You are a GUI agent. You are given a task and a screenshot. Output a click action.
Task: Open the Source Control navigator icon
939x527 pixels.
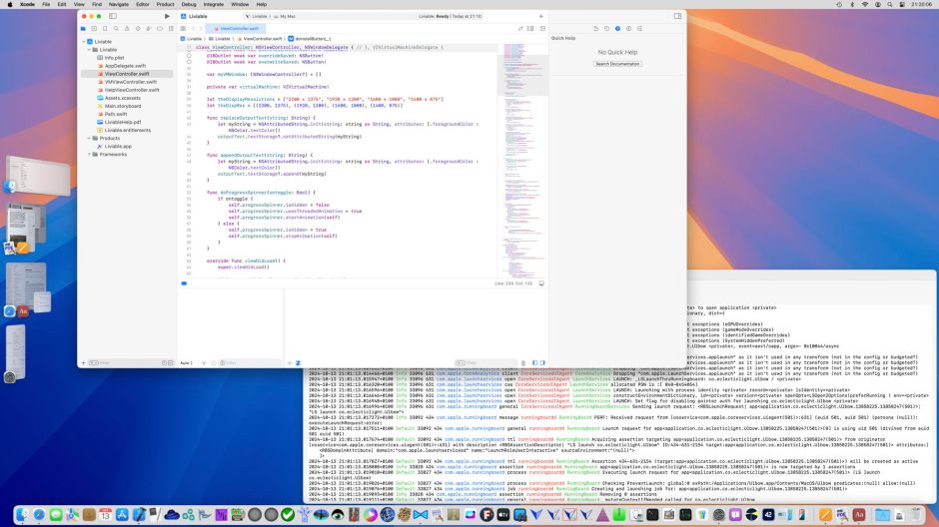pos(94,28)
